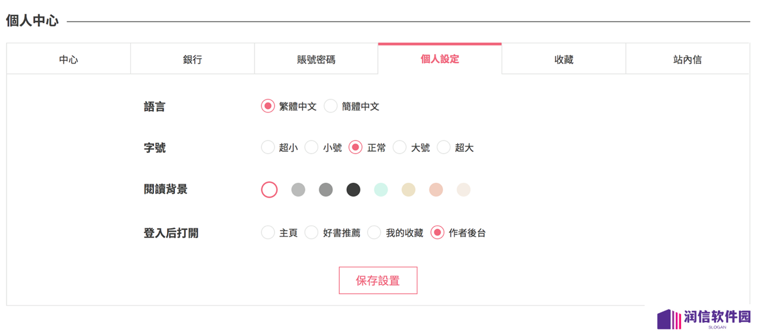
Task: Select the white reading background swatch
Action: pos(269,190)
